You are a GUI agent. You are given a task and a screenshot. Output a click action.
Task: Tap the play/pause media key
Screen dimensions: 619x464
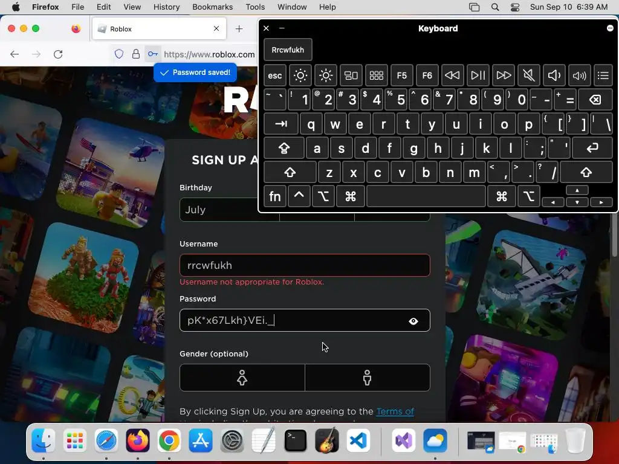click(x=478, y=76)
